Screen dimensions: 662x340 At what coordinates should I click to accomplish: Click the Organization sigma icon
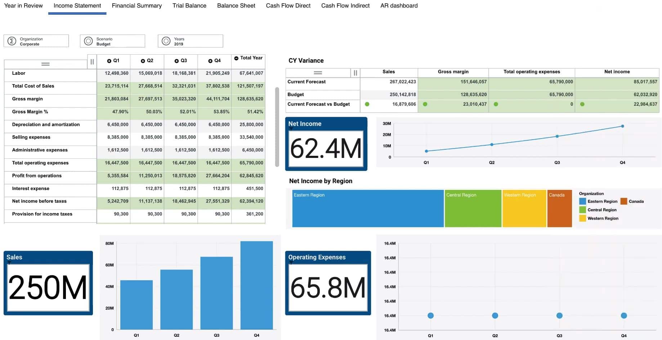12,41
